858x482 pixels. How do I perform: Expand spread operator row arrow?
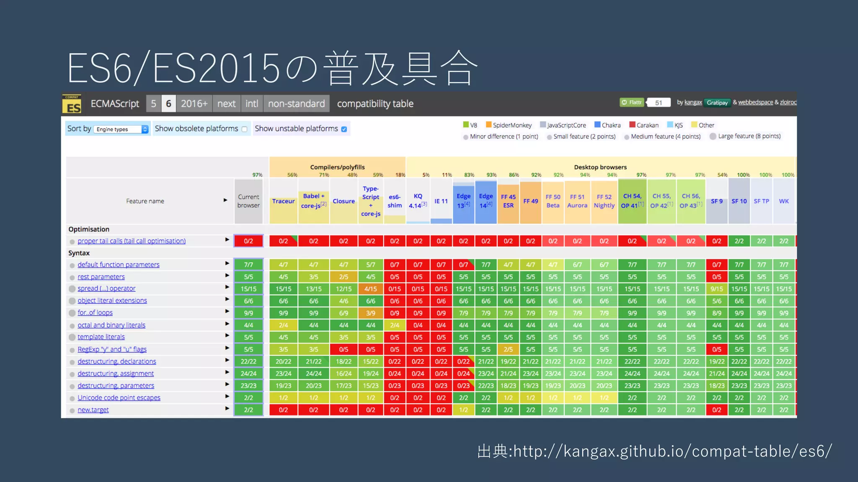pyautogui.click(x=227, y=287)
